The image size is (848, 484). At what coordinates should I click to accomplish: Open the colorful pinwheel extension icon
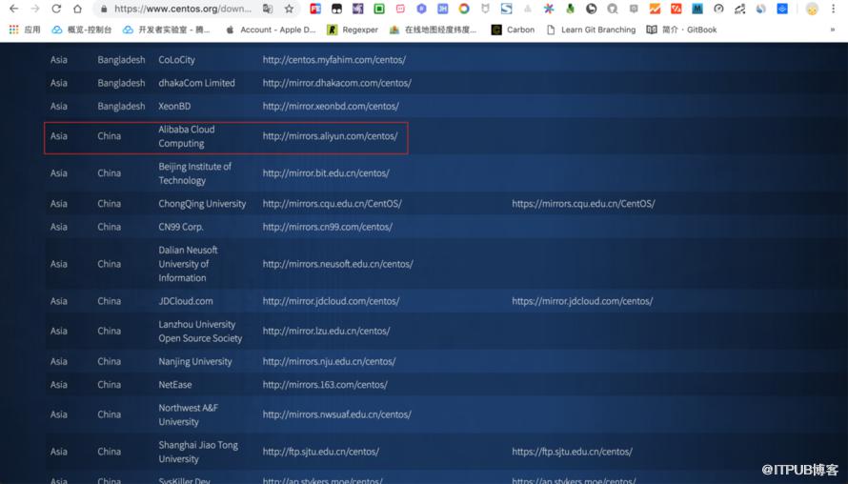click(x=549, y=9)
